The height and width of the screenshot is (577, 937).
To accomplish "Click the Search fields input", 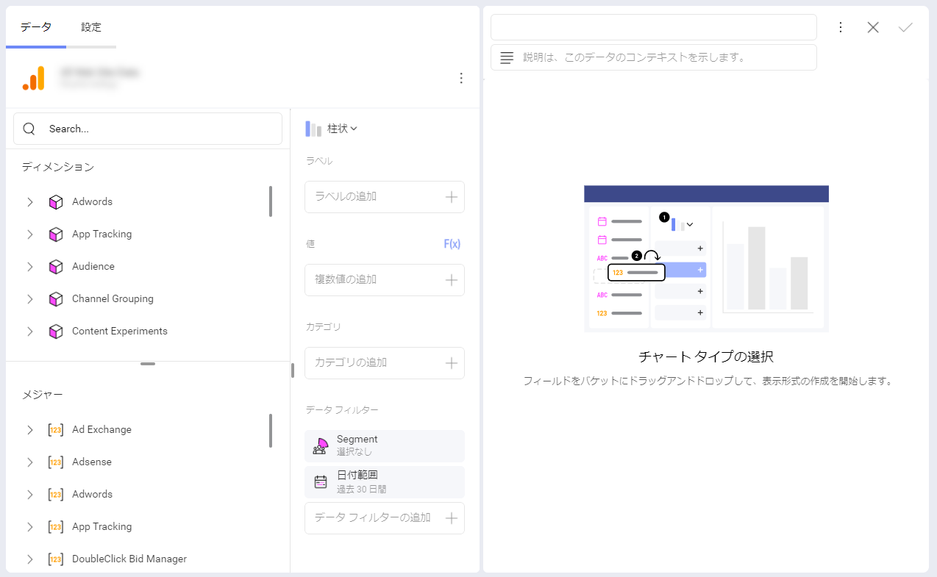I will pos(148,129).
